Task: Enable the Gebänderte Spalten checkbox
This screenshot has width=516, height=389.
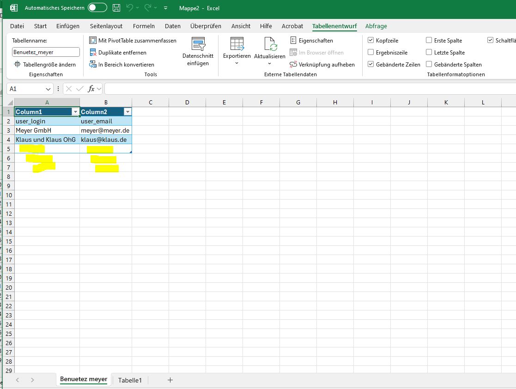Action: [x=429, y=65]
